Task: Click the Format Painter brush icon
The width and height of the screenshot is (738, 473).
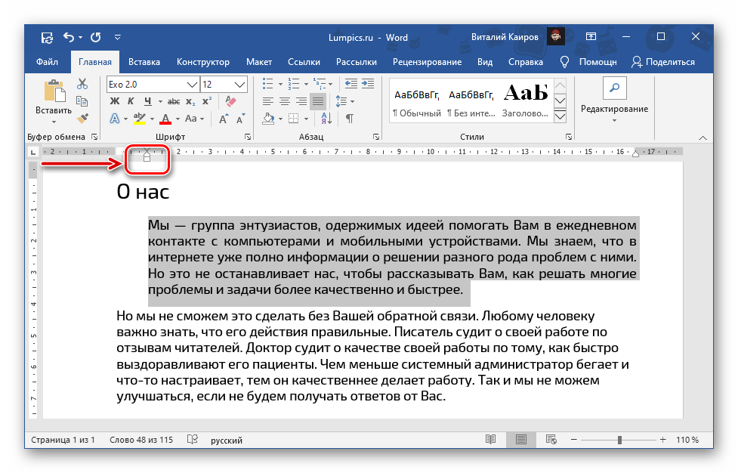Action: 82,118
